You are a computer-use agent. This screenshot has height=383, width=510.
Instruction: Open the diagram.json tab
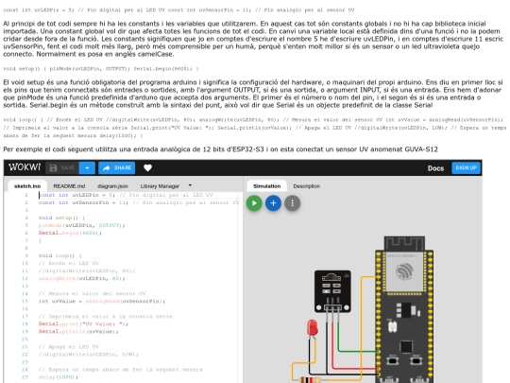[112, 186]
